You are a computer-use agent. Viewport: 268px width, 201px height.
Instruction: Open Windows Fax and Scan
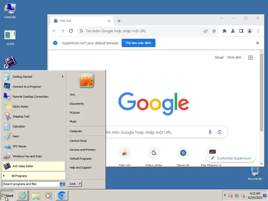(33, 156)
